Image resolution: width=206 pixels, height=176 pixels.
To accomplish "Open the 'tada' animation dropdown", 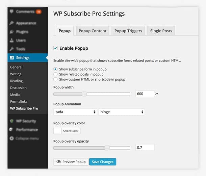I will pyautogui.click(x=75, y=112).
